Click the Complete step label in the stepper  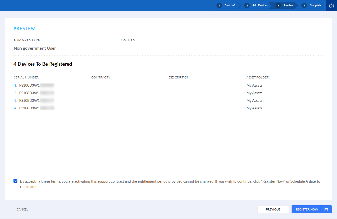(x=315, y=5)
